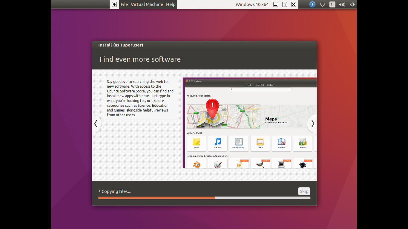This screenshot has height=229, width=408.
Task: Select the PDF Mod app icon
Action: 281,143
